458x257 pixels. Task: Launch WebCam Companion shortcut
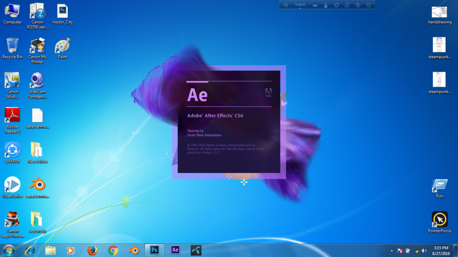click(38, 85)
